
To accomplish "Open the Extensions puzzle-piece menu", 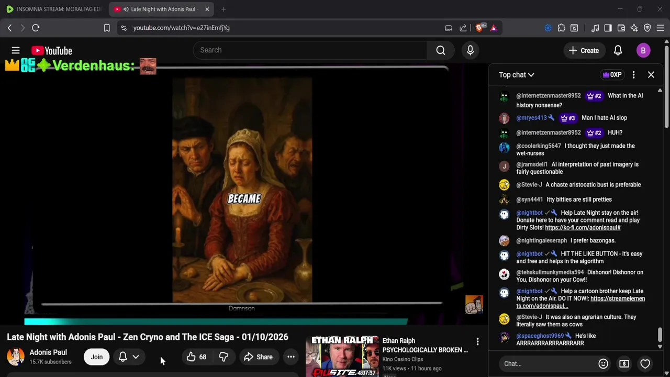I will (x=561, y=28).
